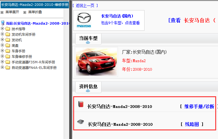Open the 维修手册/诊断 link
This screenshot has width=218, height=139.
pos(199,106)
